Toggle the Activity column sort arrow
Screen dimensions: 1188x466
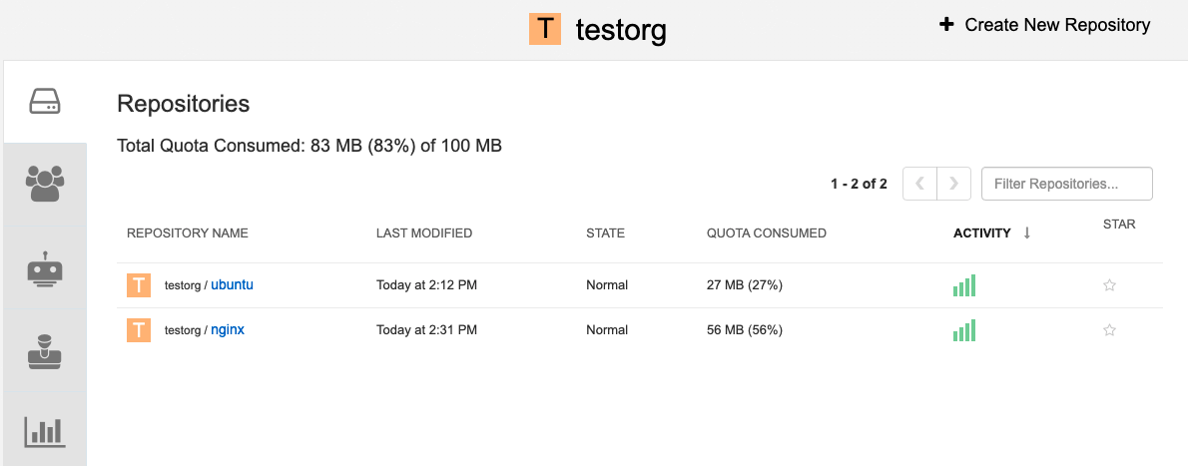click(x=1026, y=233)
